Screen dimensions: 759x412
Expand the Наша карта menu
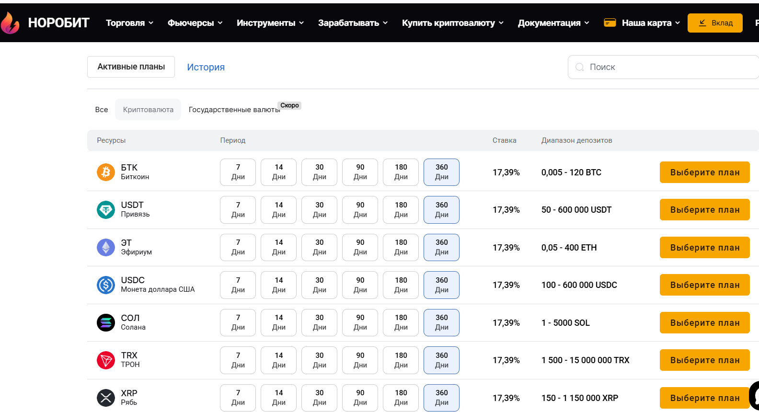[x=651, y=23]
